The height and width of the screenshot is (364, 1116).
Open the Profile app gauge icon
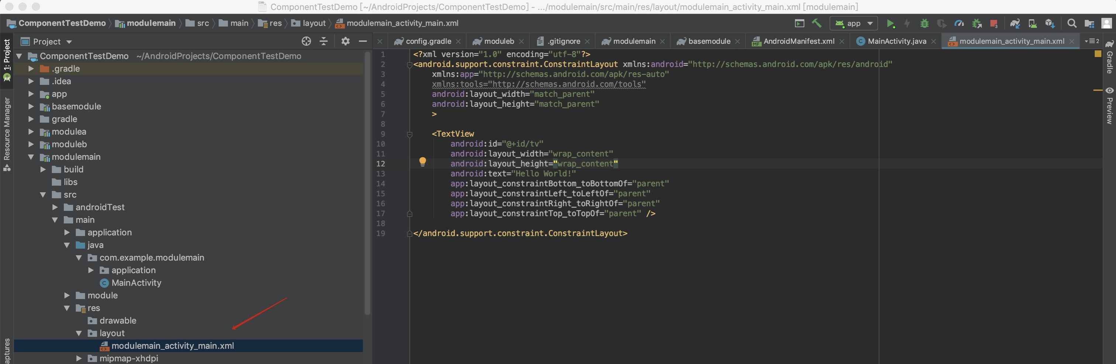click(x=959, y=23)
